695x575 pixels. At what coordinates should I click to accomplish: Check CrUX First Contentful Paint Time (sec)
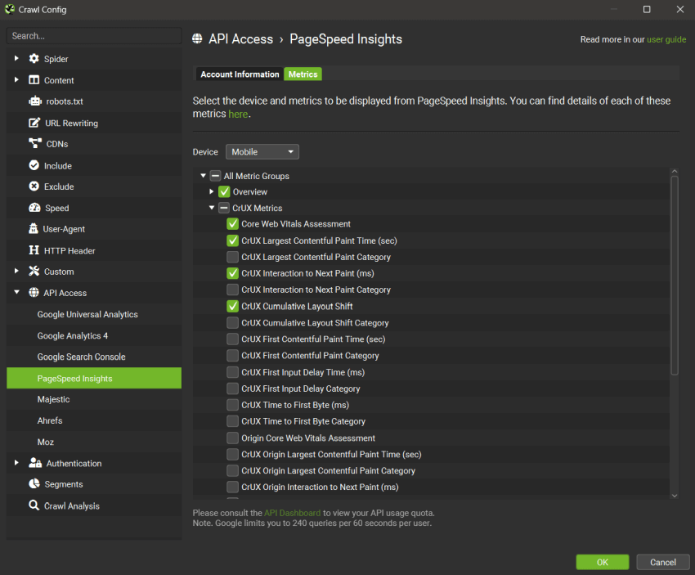click(x=233, y=339)
